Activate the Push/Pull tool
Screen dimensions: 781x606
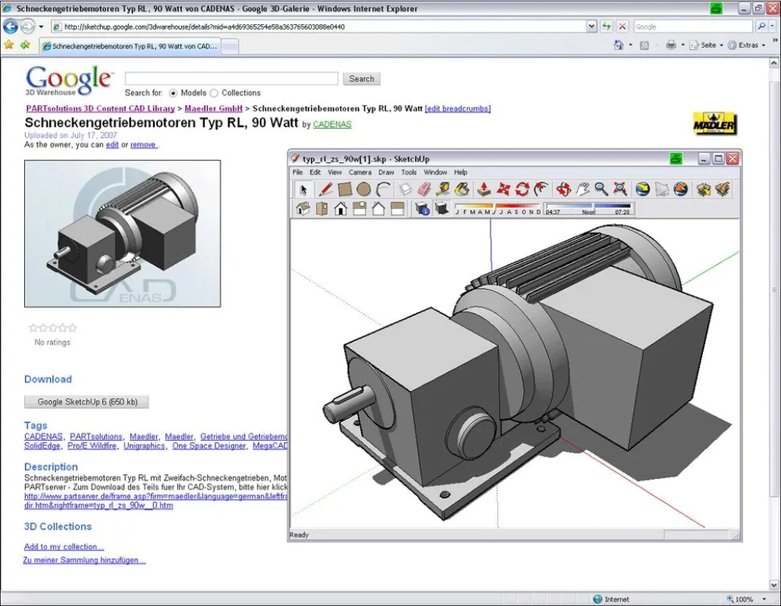click(x=484, y=189)
